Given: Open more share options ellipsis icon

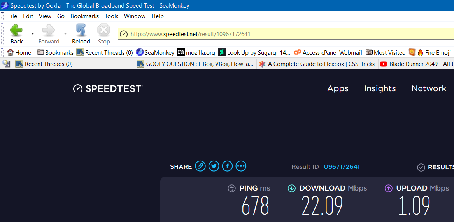Looking at the screenshot, I should click(241, 166).
